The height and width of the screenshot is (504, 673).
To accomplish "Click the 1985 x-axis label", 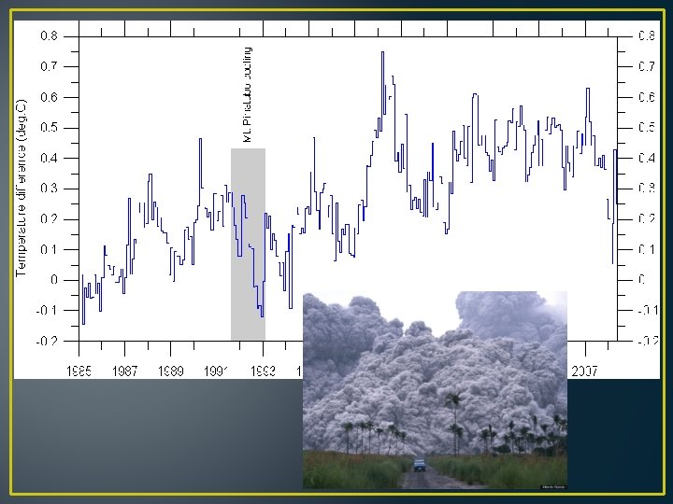I will pos(79,371).
